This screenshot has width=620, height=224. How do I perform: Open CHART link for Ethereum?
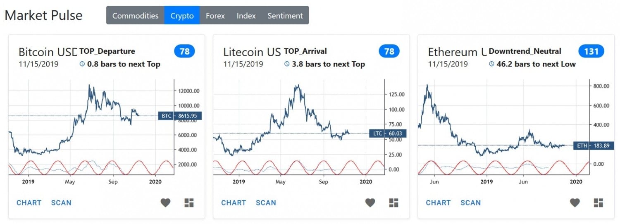pyautogui.click(x=439, y=203)
